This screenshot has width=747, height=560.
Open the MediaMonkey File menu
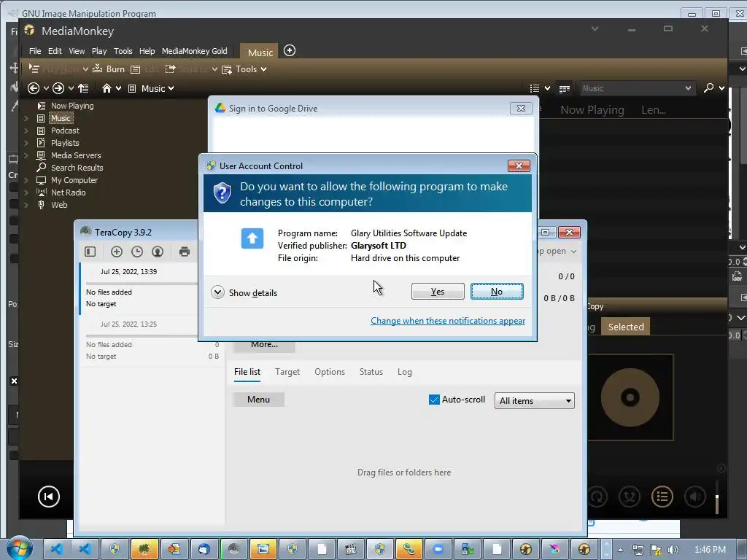(x=35, y=51)
